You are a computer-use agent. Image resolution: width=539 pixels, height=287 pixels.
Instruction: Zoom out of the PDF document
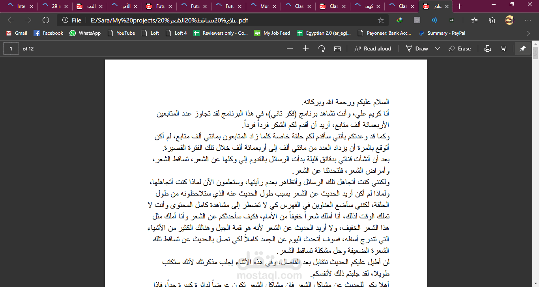[290, 48]
